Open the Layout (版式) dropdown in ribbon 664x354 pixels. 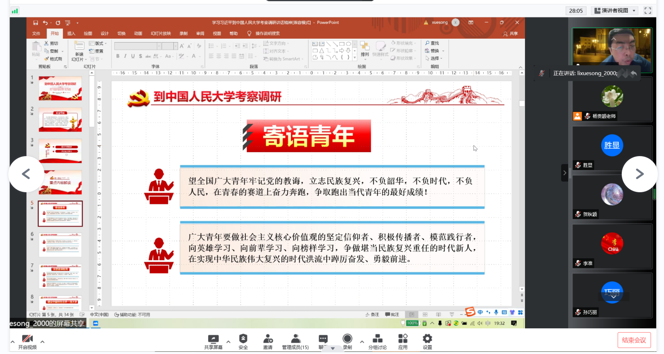pos(98,43)
